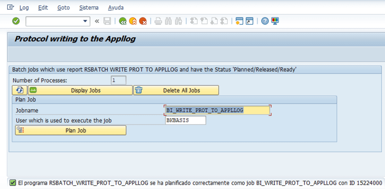Screen dimensions: 385x189
Task: Click the Delete All Jobs button
Action: (176, 90)
